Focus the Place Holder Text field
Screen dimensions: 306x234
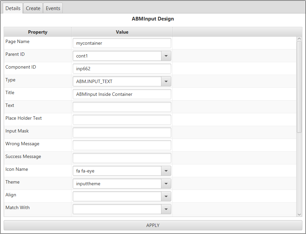122,120
